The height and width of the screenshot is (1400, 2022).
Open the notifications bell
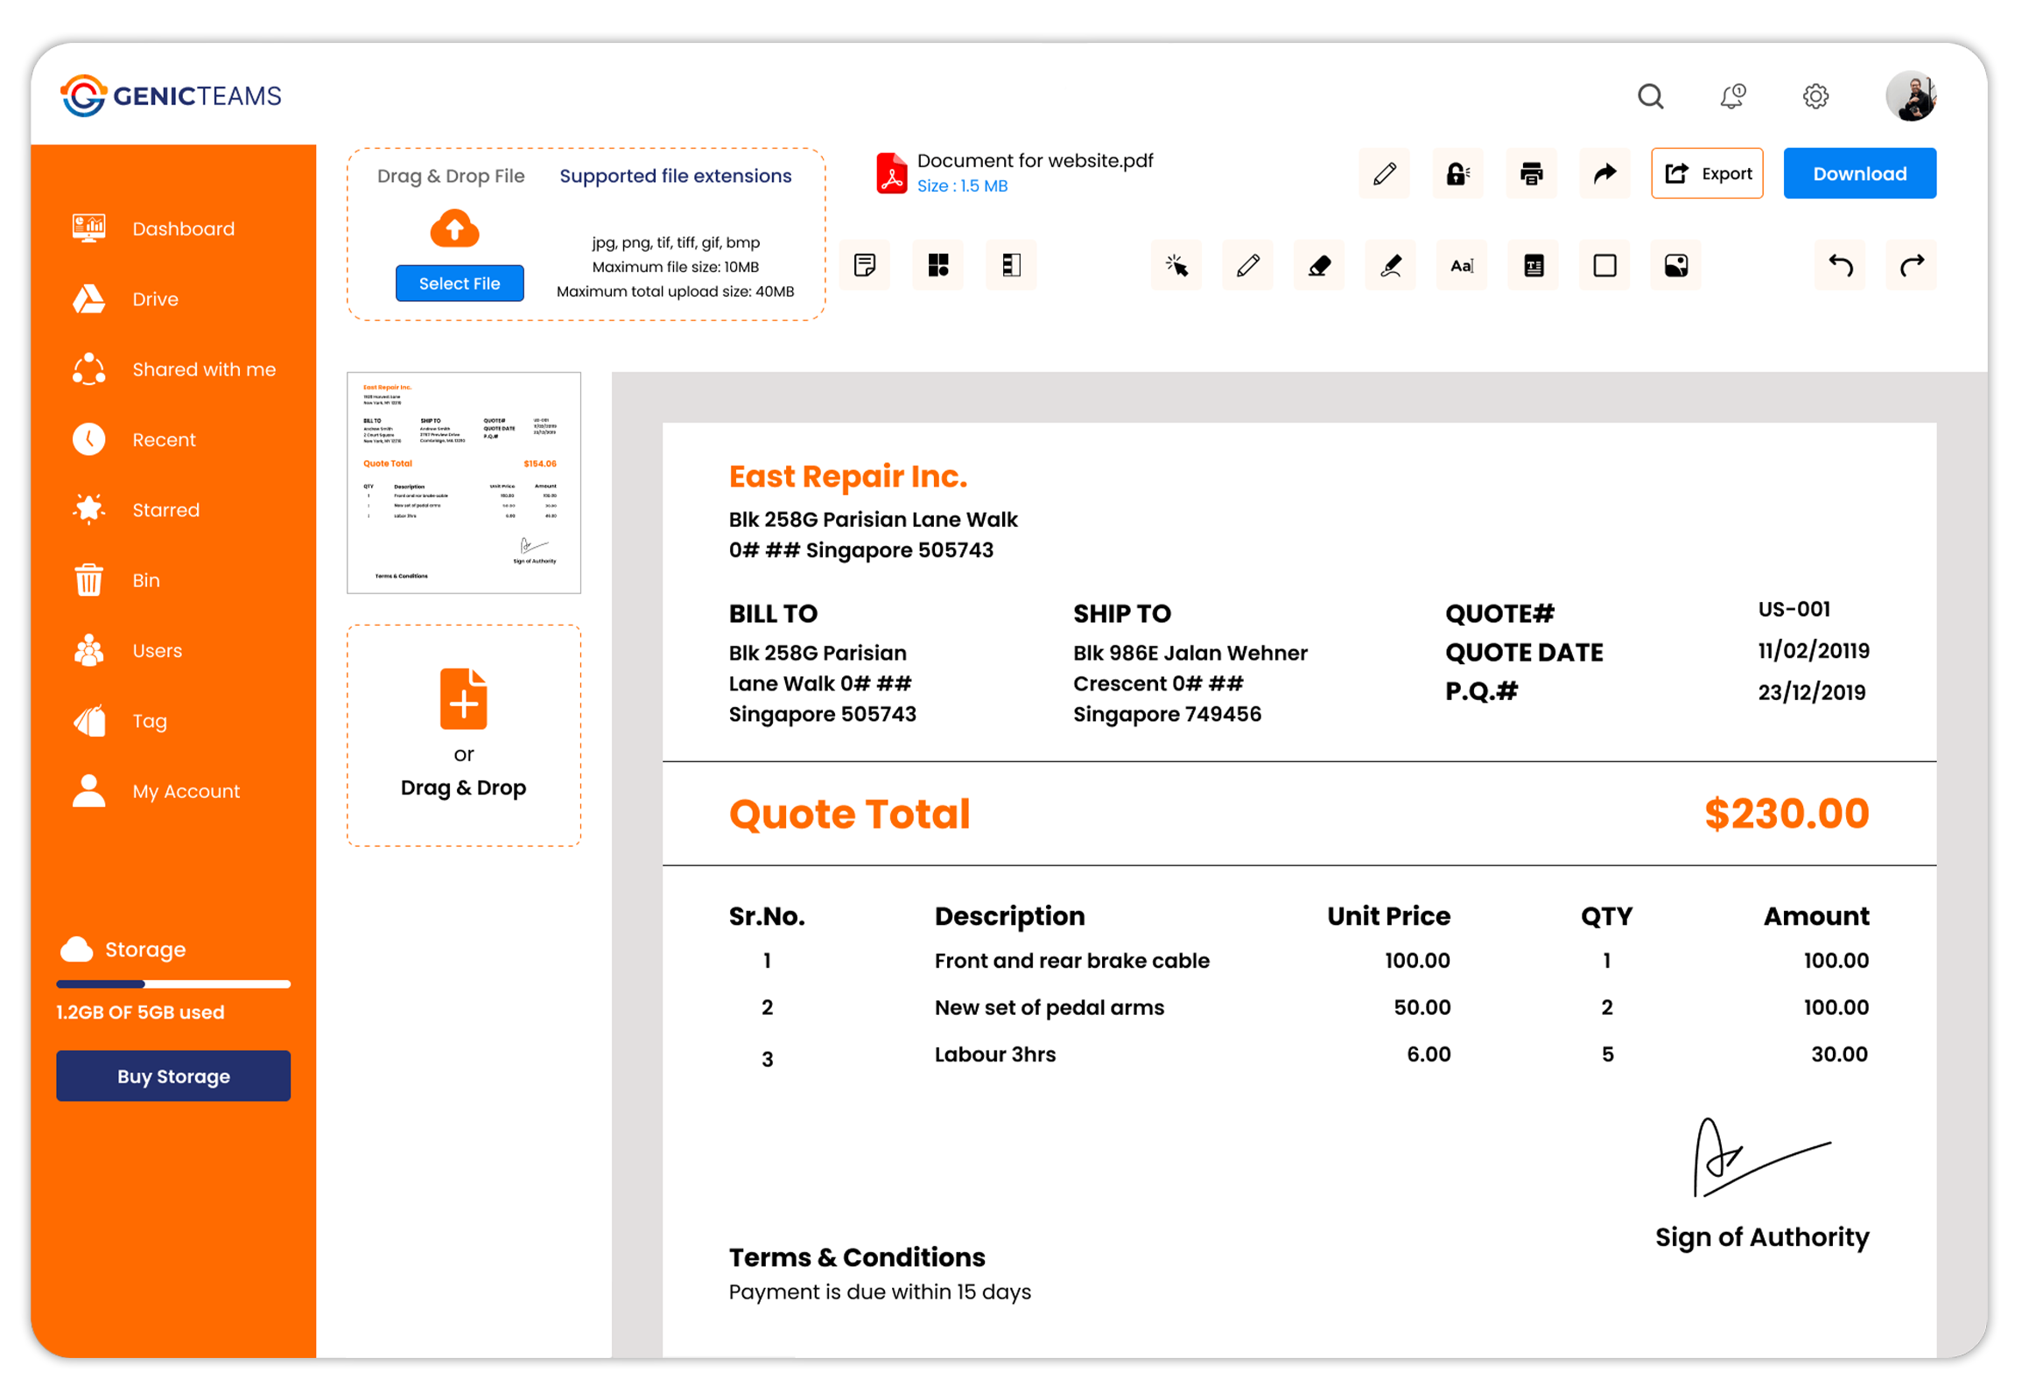coord(1733,95)
